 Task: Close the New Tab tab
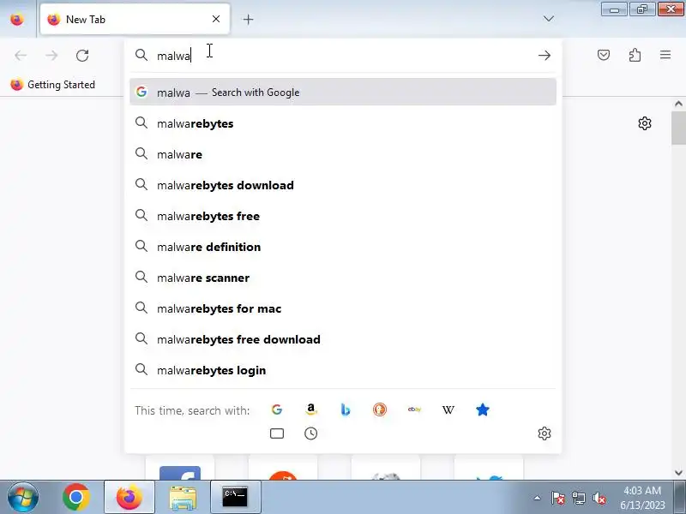tap(216, 19)
